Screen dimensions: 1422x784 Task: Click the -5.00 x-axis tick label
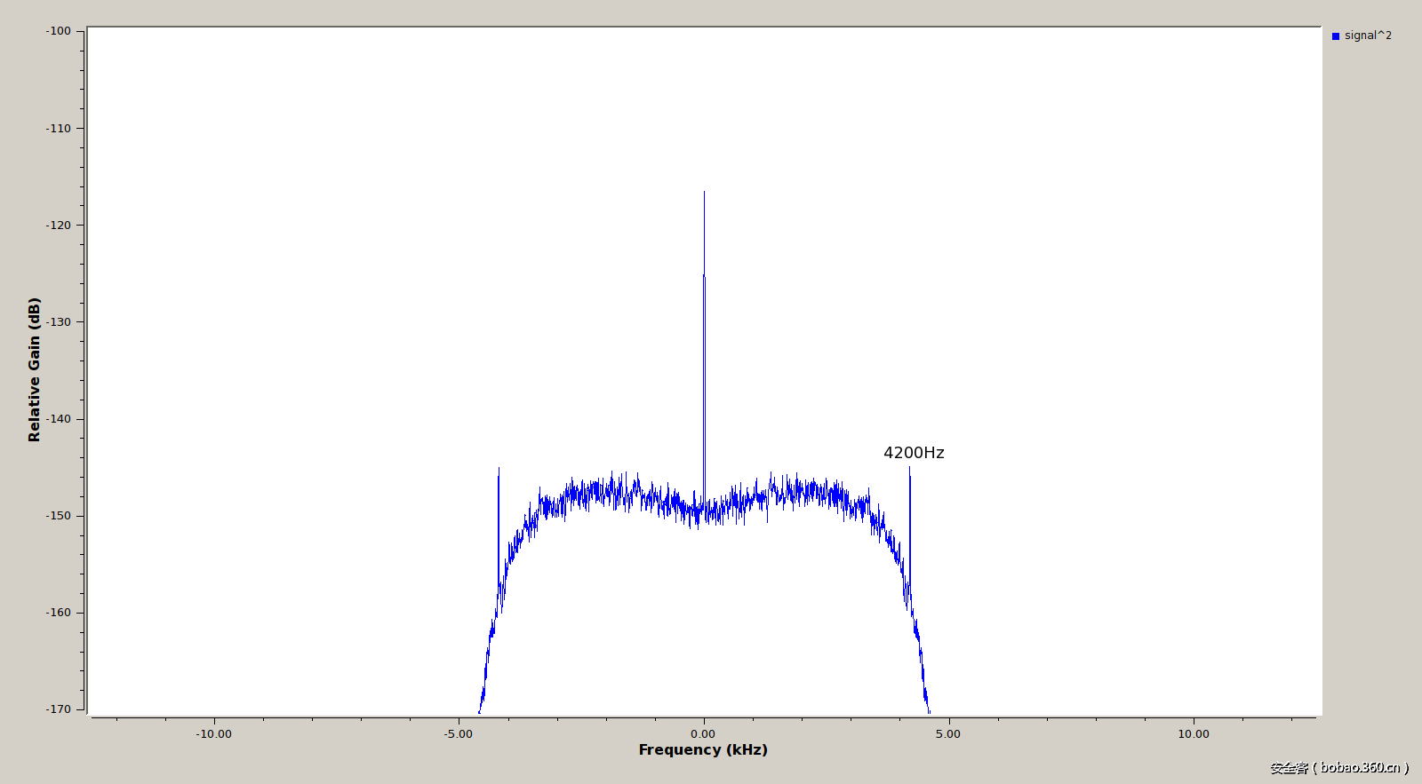(x=459, y=734)
